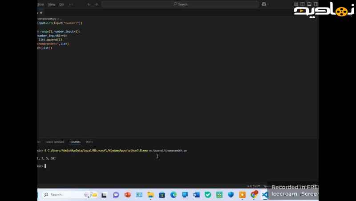Image resolution: width=356 pixels, height=201 pixels.
Task: Place cursor on the range(1,number_input+1) line
Action: pos(59,32)
